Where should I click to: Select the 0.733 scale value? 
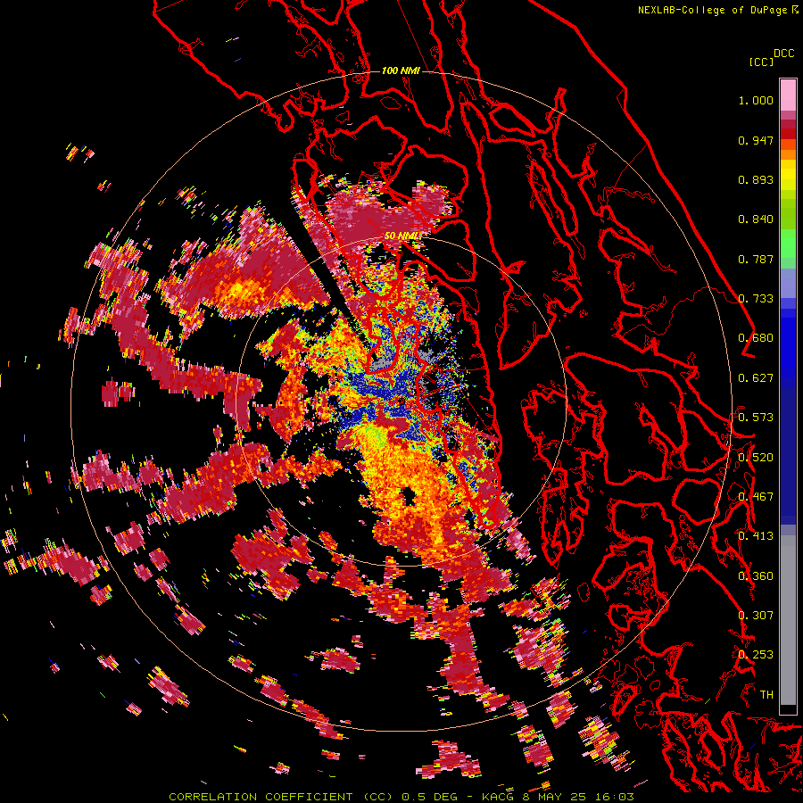point(756,299)
